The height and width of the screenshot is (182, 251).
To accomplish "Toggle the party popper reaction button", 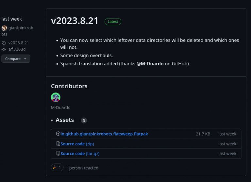I will point(57,168).
